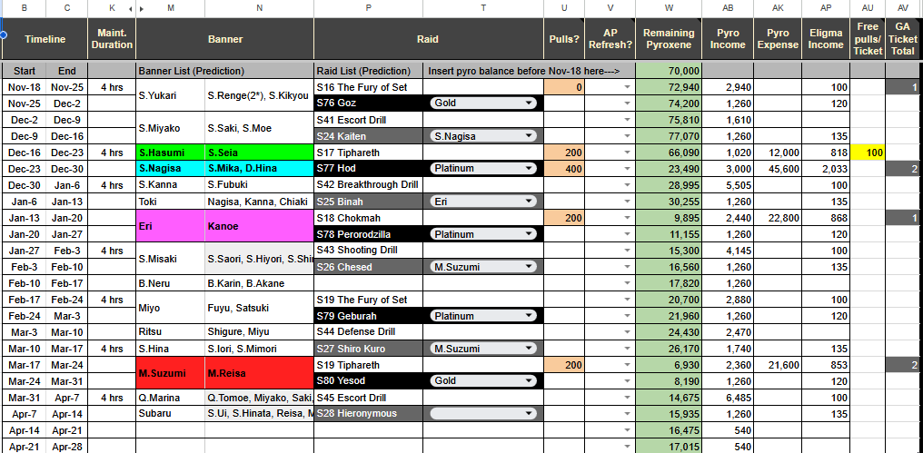923x453 pixels.
Task: Select column U header
Action: point(564,8)
